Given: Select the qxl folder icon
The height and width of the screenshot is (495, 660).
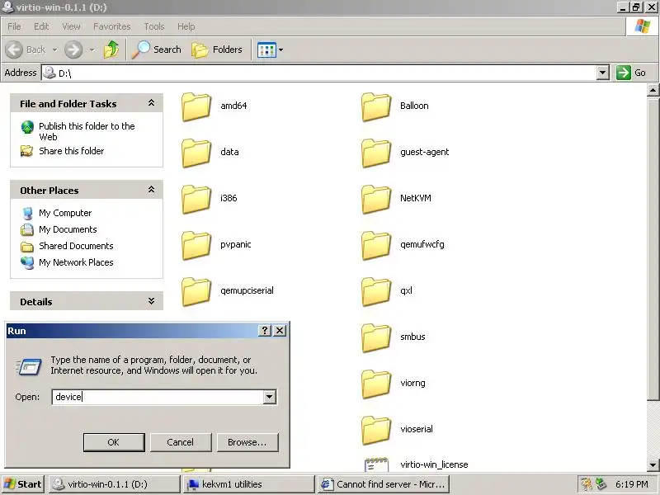Looking at the screenshot, I should (x=376, y=291).
